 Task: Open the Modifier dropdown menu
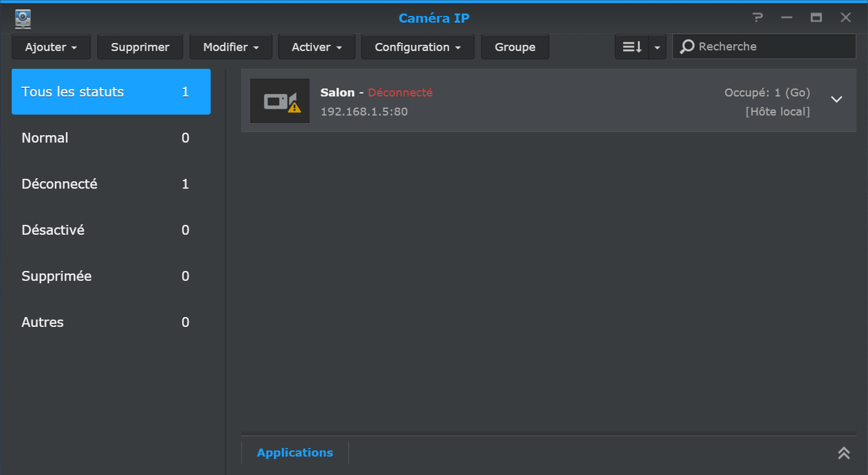click(x=231, y=47)
